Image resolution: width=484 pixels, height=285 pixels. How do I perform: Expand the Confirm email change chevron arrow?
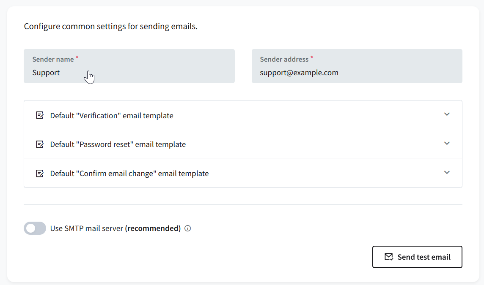click(447, 172)
